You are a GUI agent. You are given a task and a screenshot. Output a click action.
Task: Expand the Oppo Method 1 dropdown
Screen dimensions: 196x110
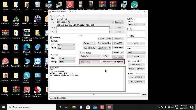98,62
